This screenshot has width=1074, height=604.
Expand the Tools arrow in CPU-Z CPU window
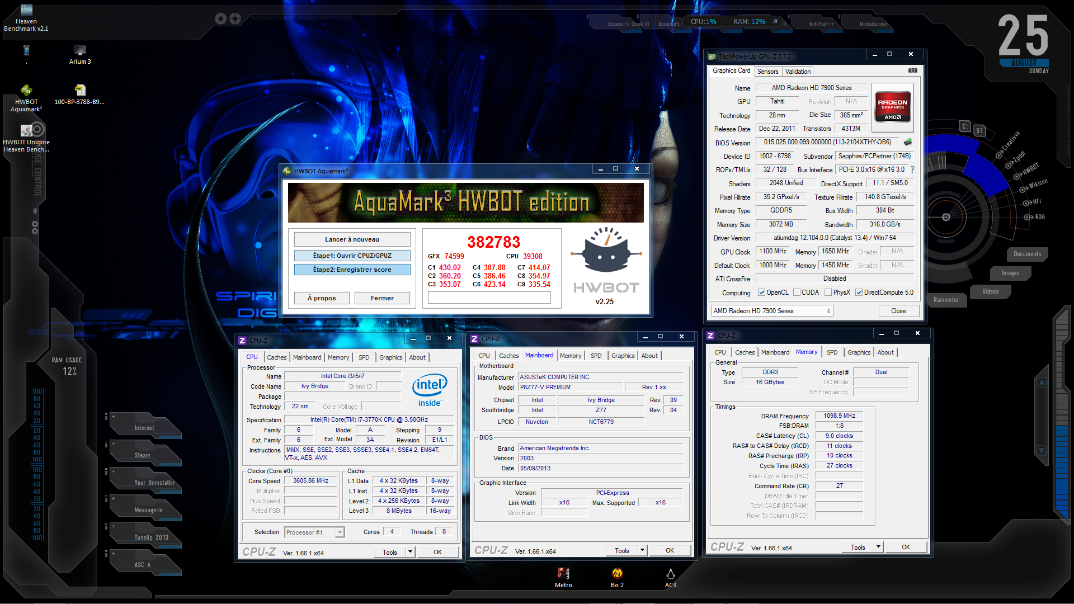[x=411, y=552]
